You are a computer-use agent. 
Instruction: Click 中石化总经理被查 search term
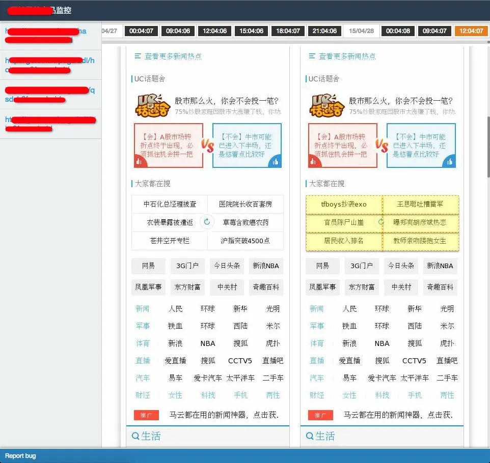(x=170, y=204)
